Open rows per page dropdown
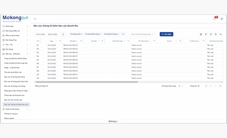Screen dimensions: 227x138 tap(181, 86)
